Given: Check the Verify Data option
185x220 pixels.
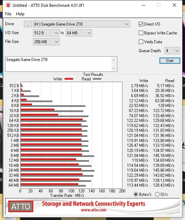Looking at the screenshot, I should [x=141, y=42].
